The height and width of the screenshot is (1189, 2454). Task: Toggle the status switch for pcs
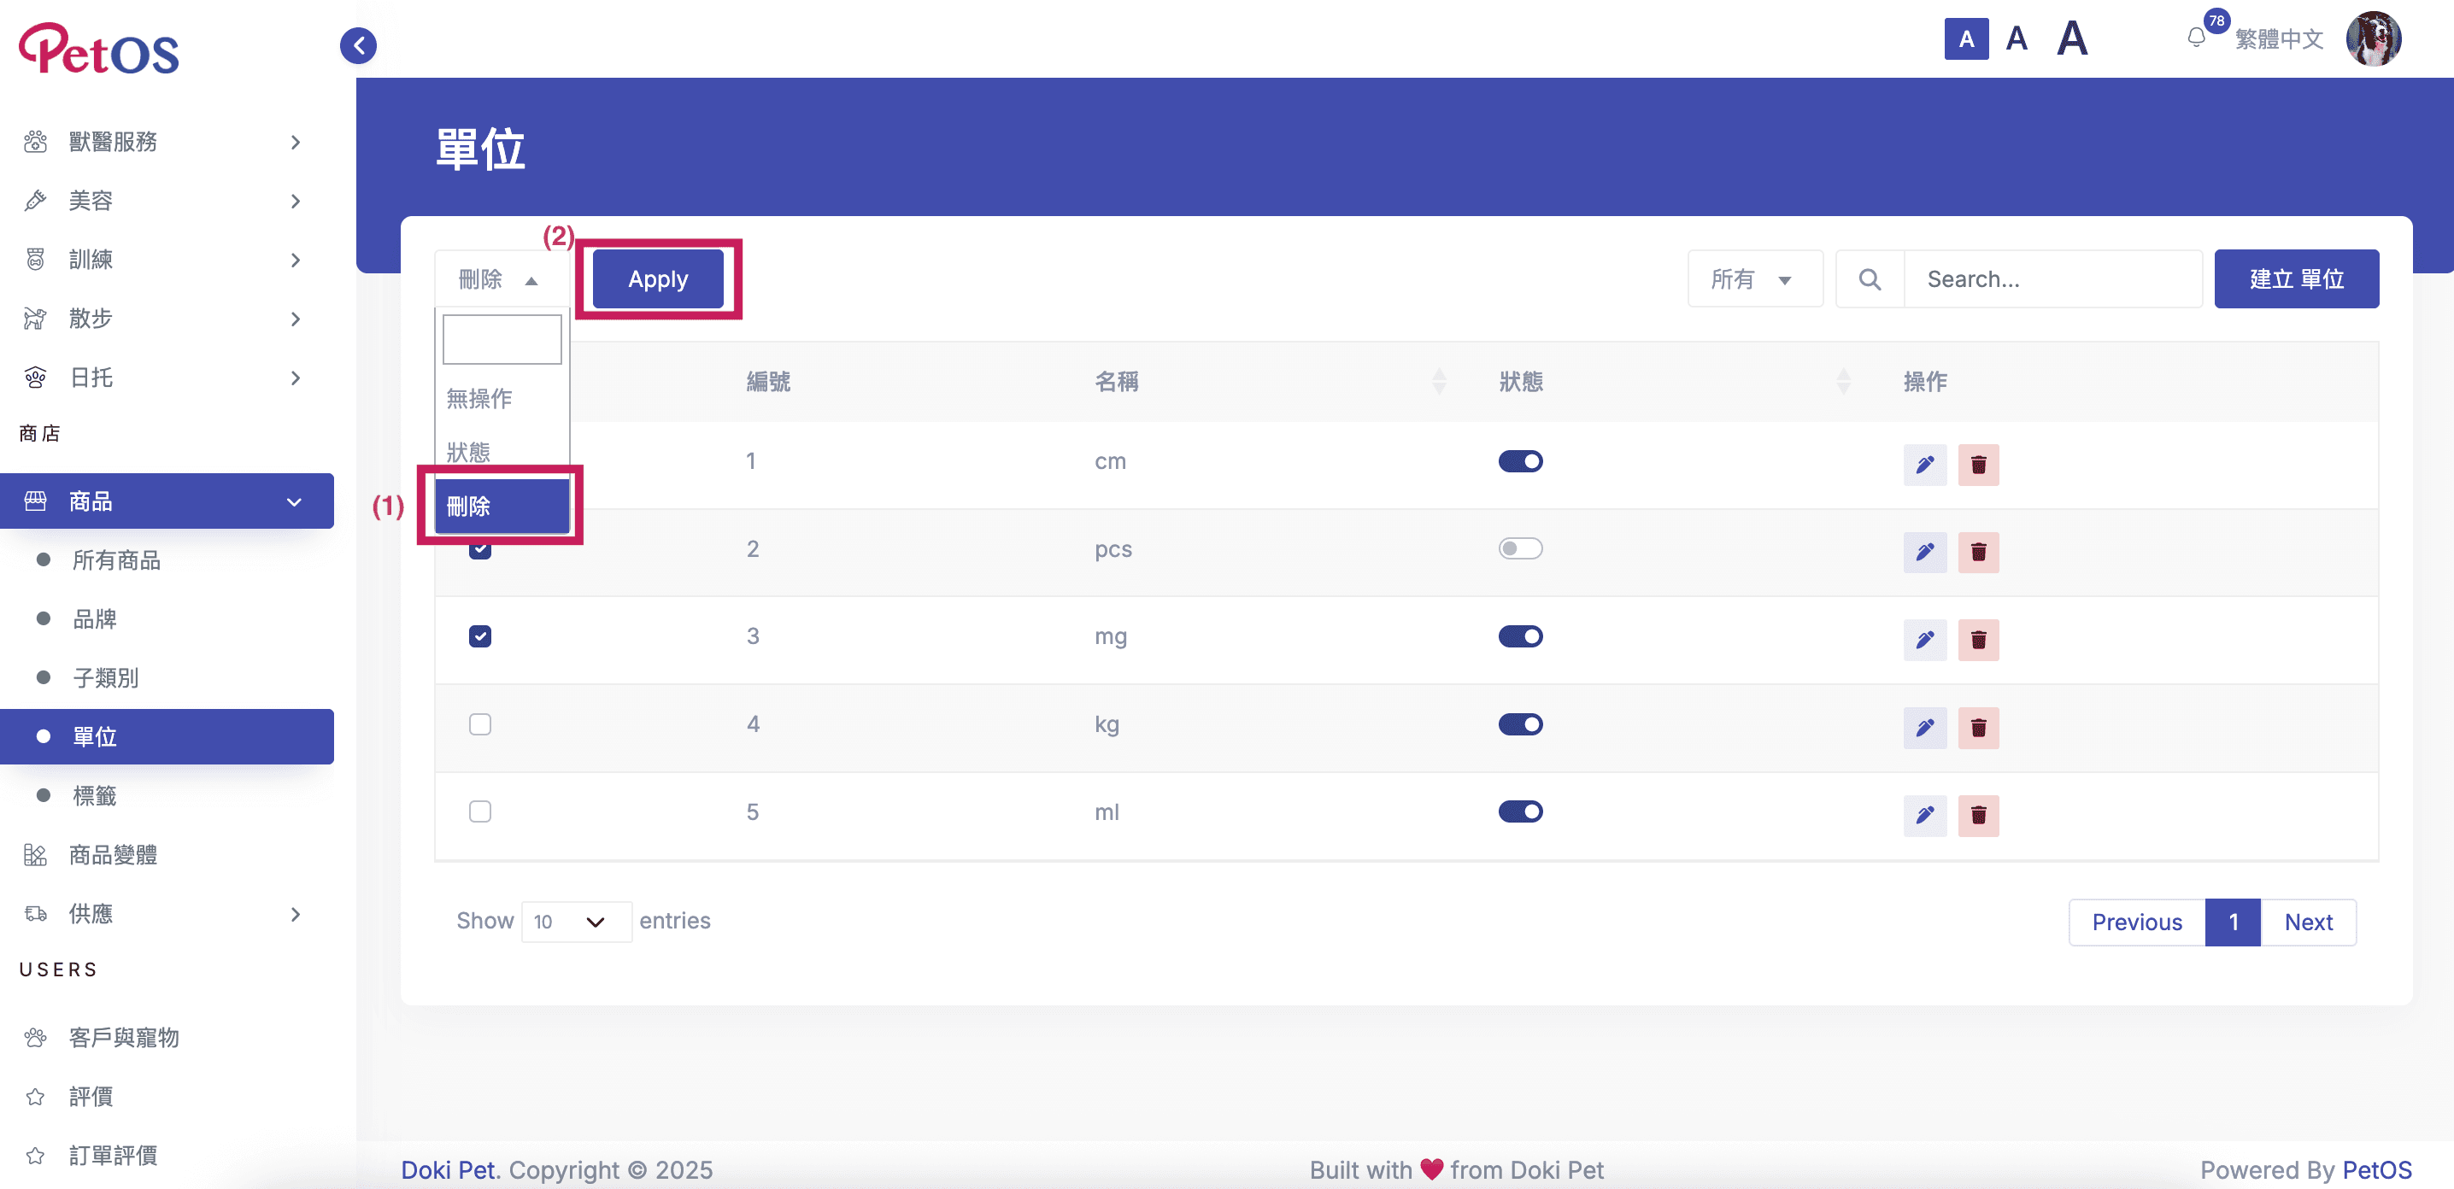(1519, 548)
